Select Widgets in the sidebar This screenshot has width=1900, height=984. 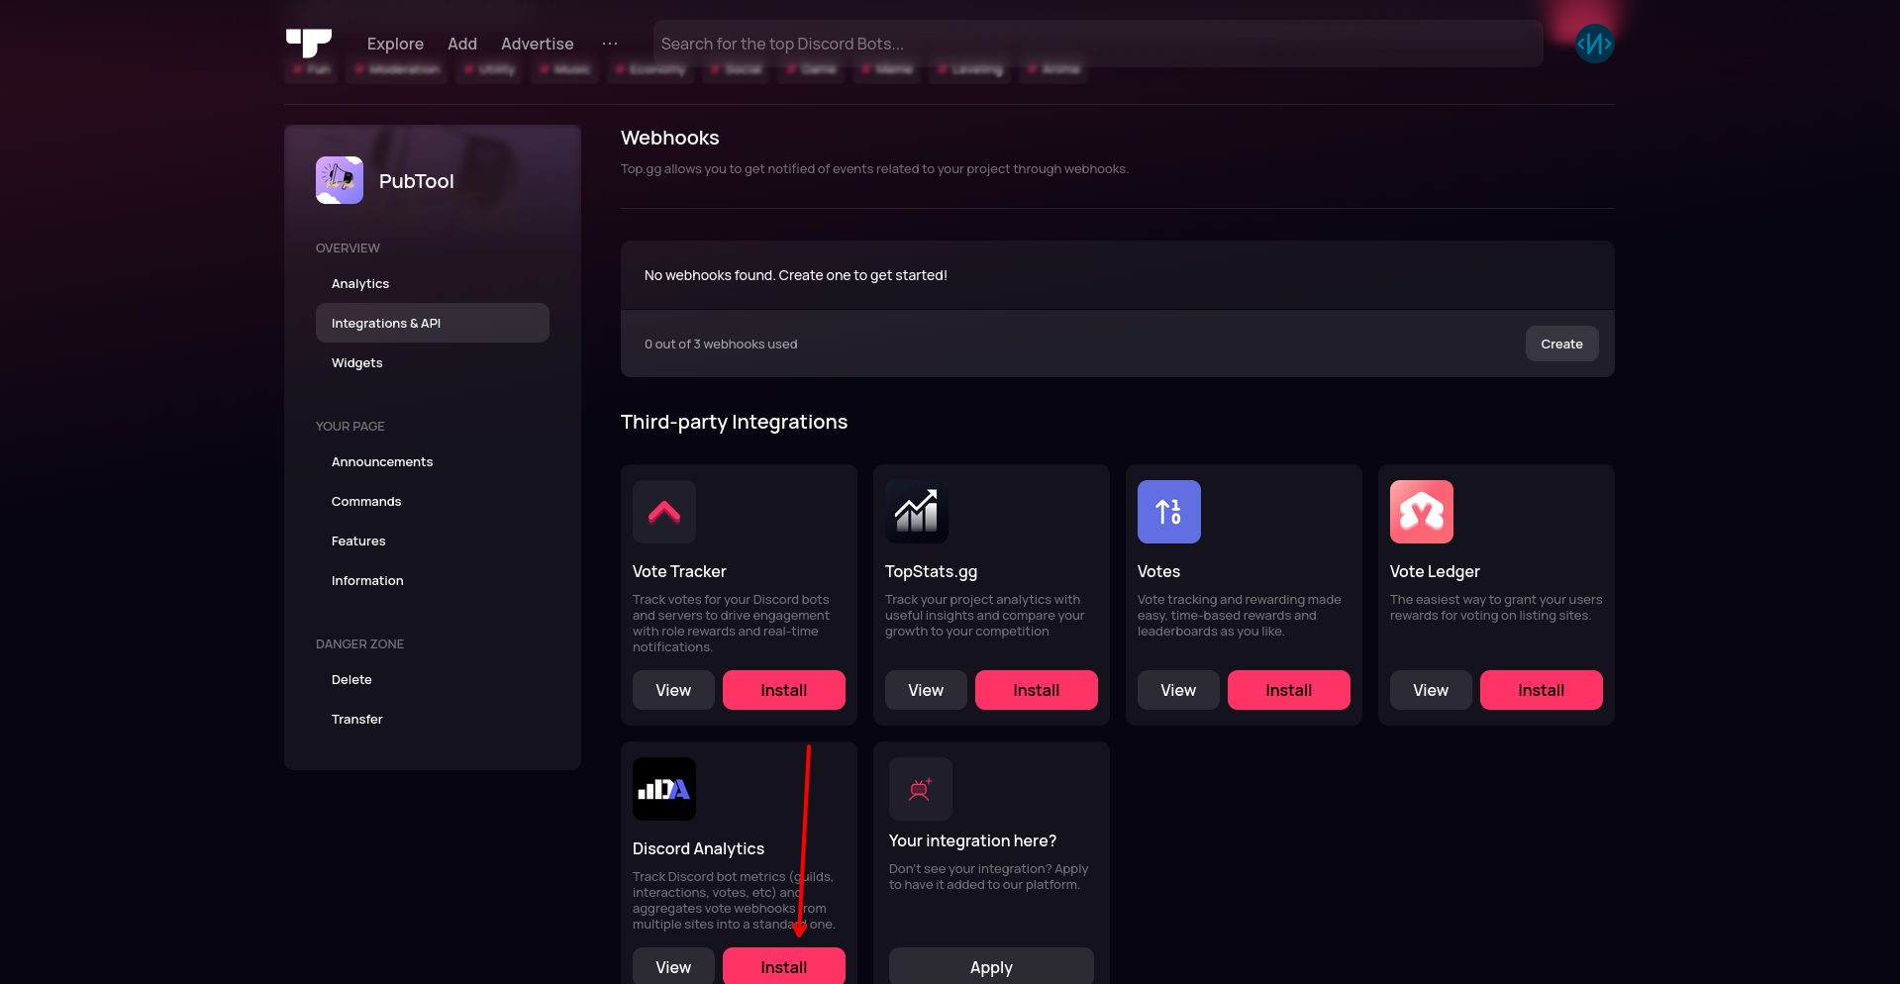357,363
